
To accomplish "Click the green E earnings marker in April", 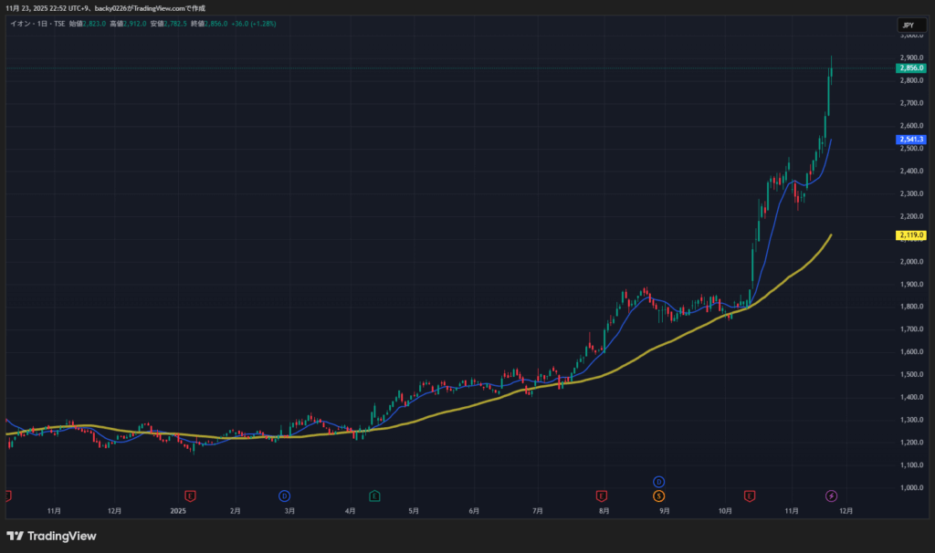I will pyautogui.click(x=374, y=496).
